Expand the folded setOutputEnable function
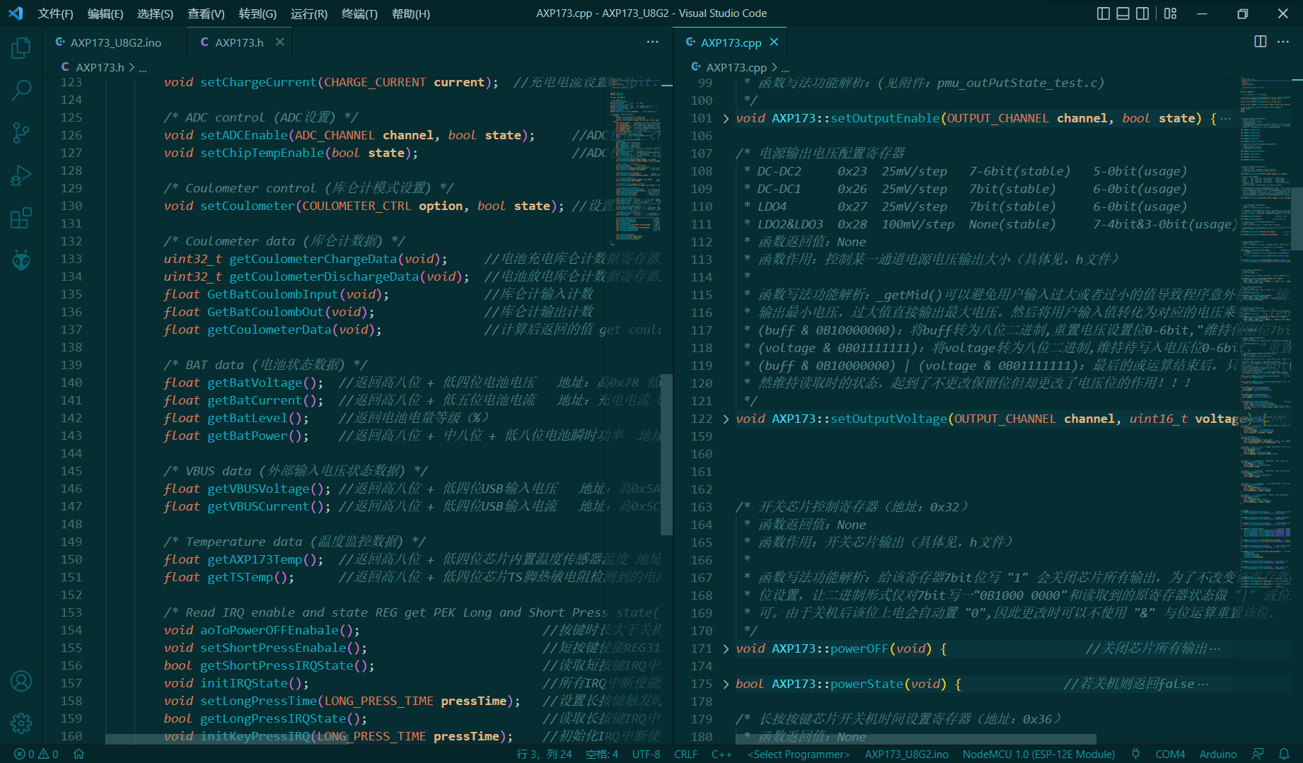This screenshot has width=1303, height=763. pyautogui.click(x=726, y=118)
